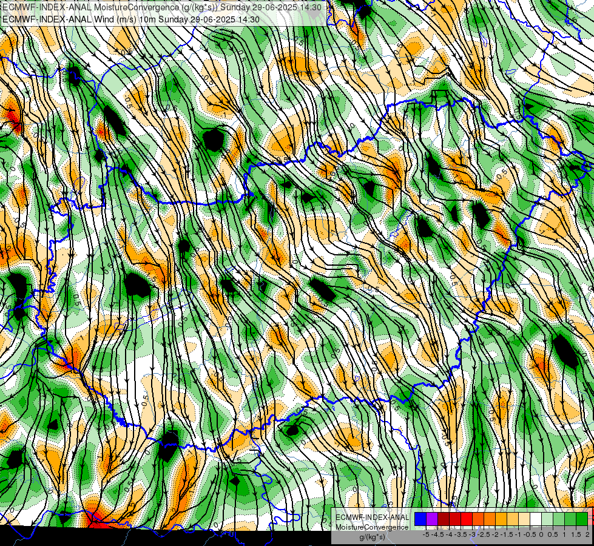
Task: Select the pale peach swatch between -1 and -0.5
Action: [524, 519]
